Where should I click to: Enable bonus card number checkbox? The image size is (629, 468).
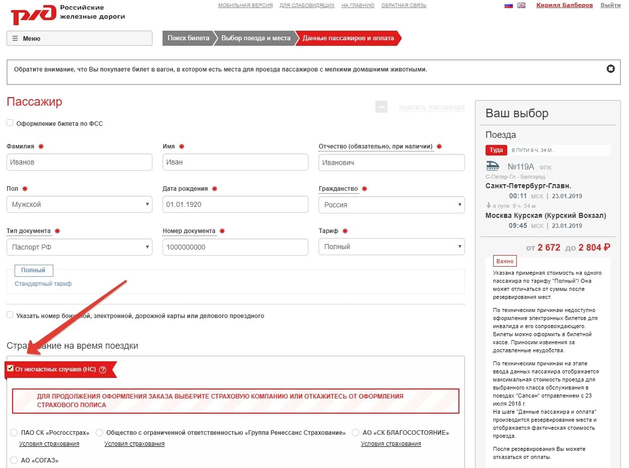tap(10, 315)
